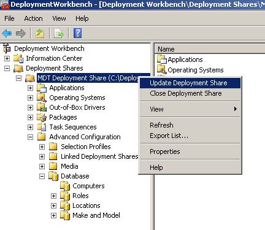This screenshot has width=265, height=230.
Task: Click the Advanced Configuration folder icon
Action: [42, 137]
